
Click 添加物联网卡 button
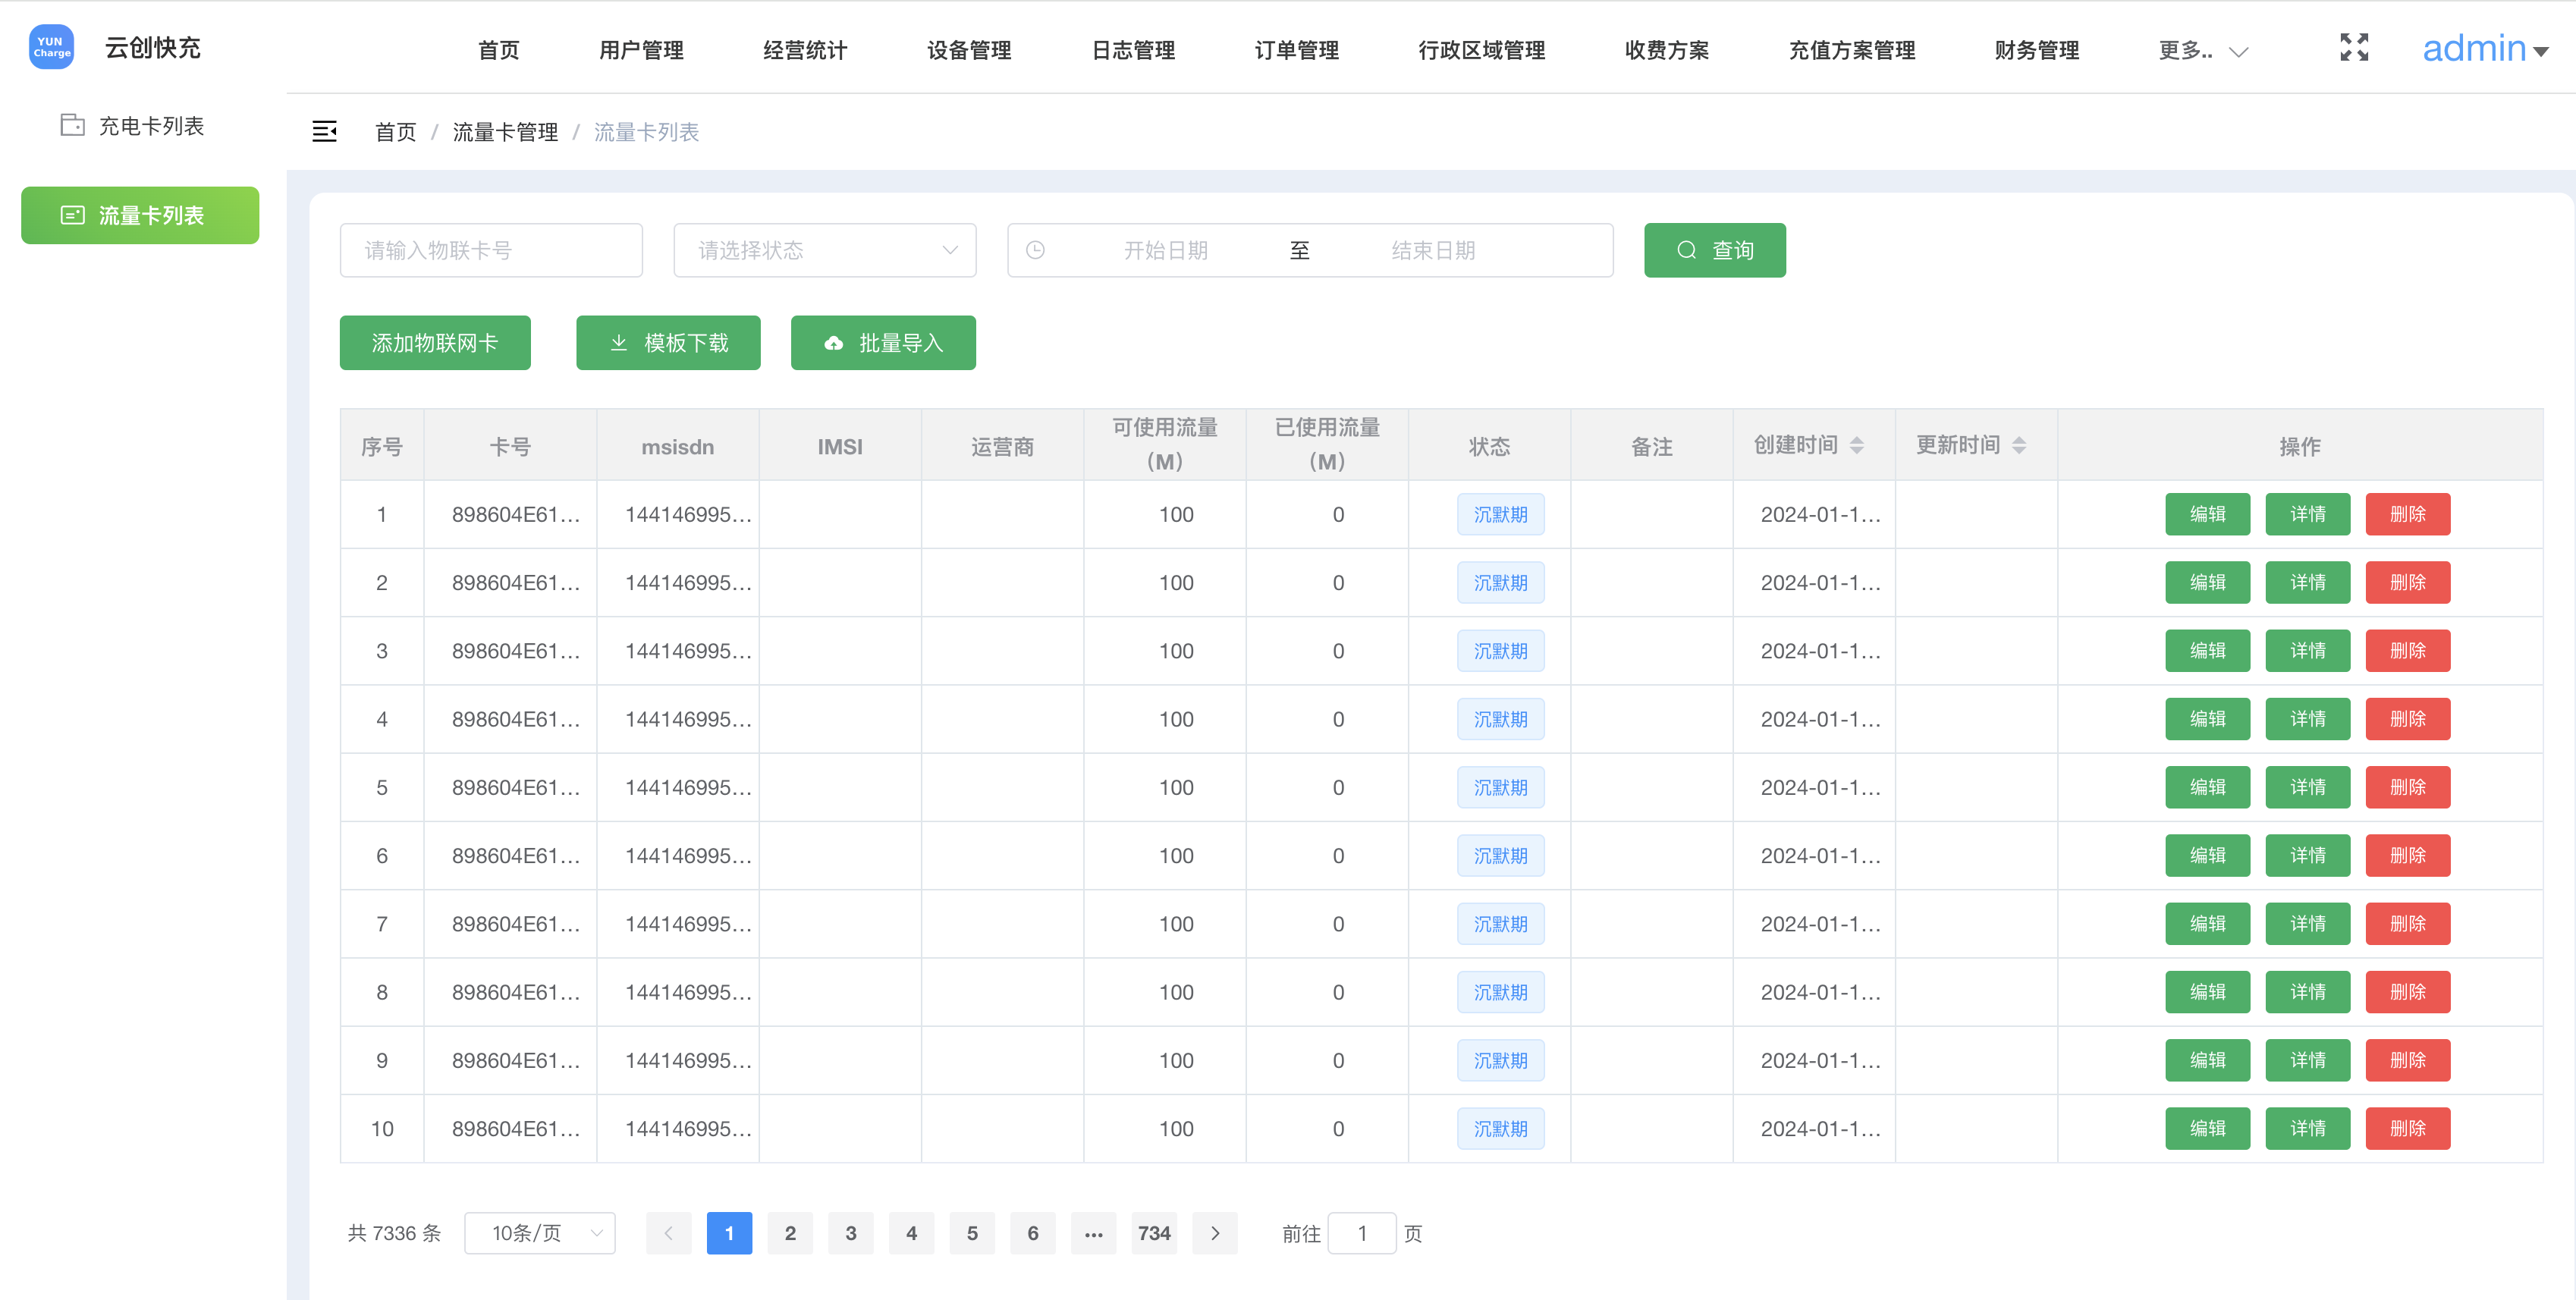coord(435,343)
